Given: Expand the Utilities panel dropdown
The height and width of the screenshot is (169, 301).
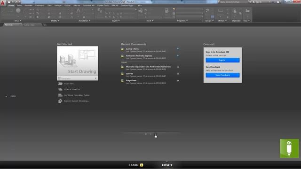Looking at the screenshot, I should click(222, 21).
